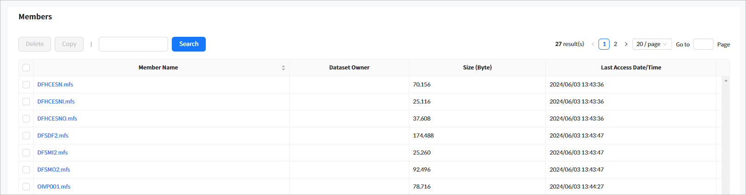Select the DFSDF2.mfs row checkbox
Image resolution: width=746 pixels, height=195 pixels.
(x=26, y=136)
